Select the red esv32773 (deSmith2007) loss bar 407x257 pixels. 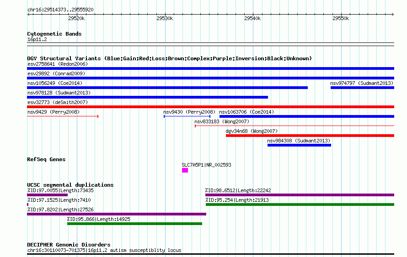tap(210, 107)
